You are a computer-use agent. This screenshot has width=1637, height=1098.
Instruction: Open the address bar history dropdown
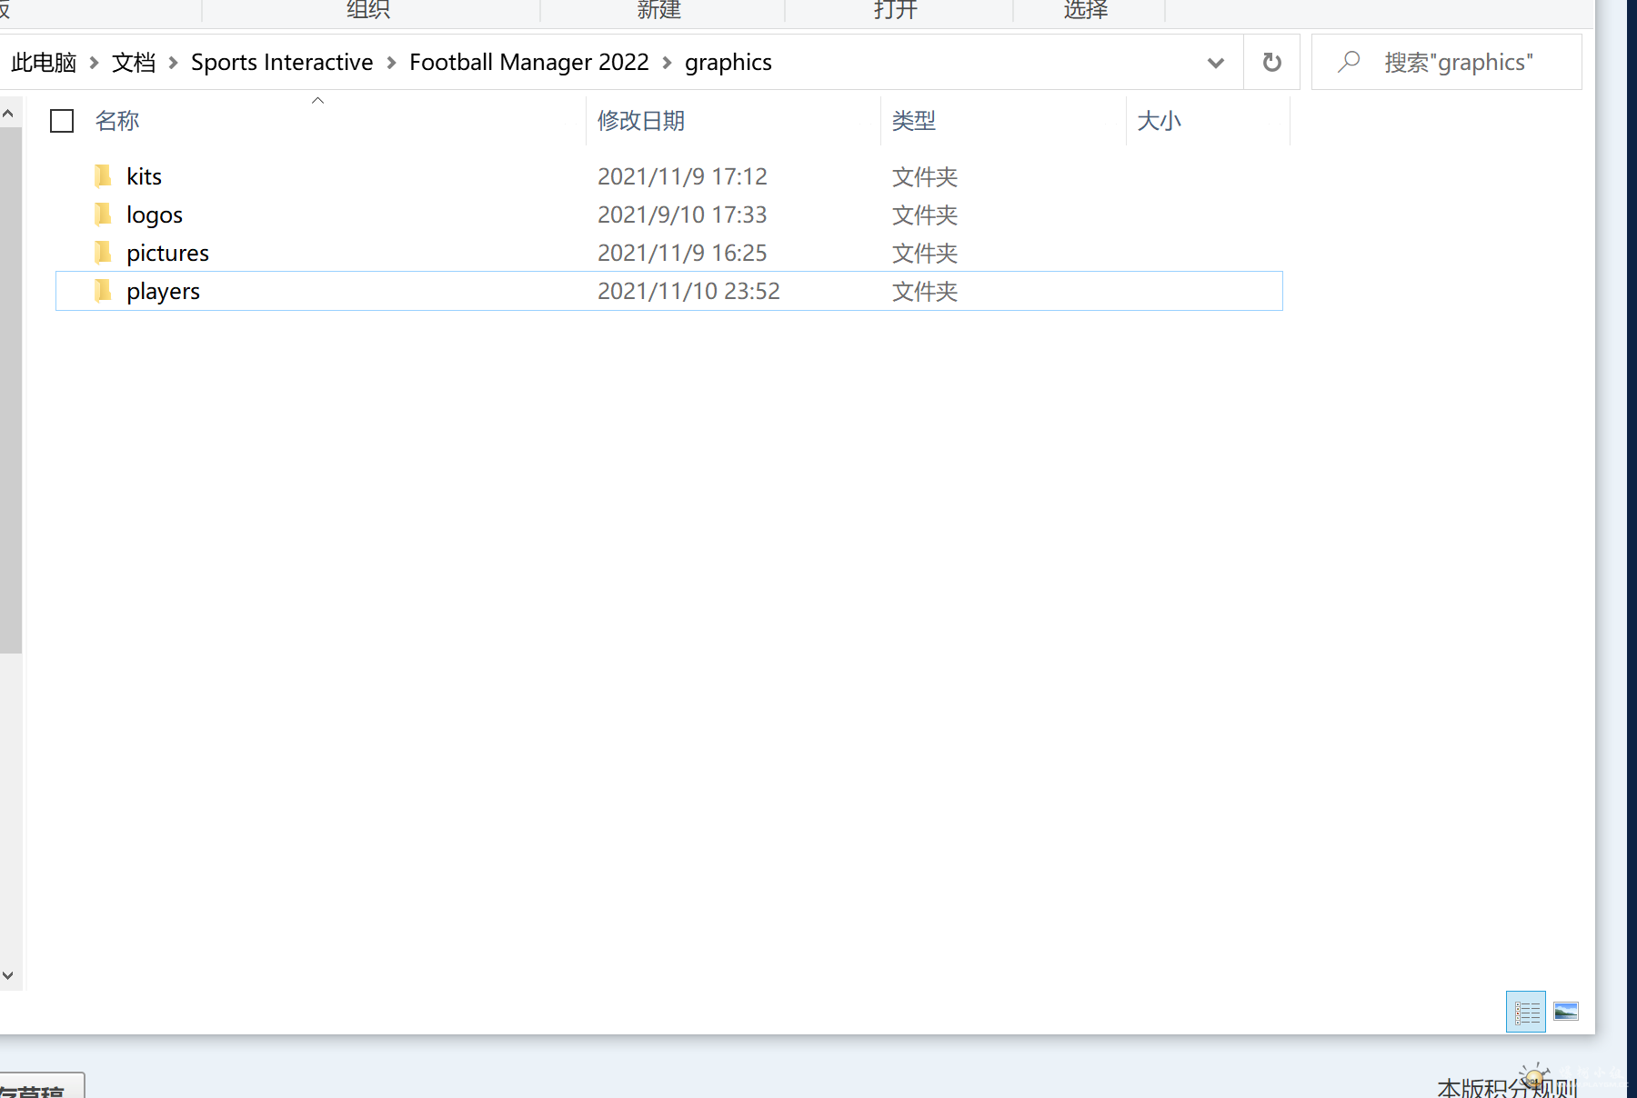point(1215,62)
